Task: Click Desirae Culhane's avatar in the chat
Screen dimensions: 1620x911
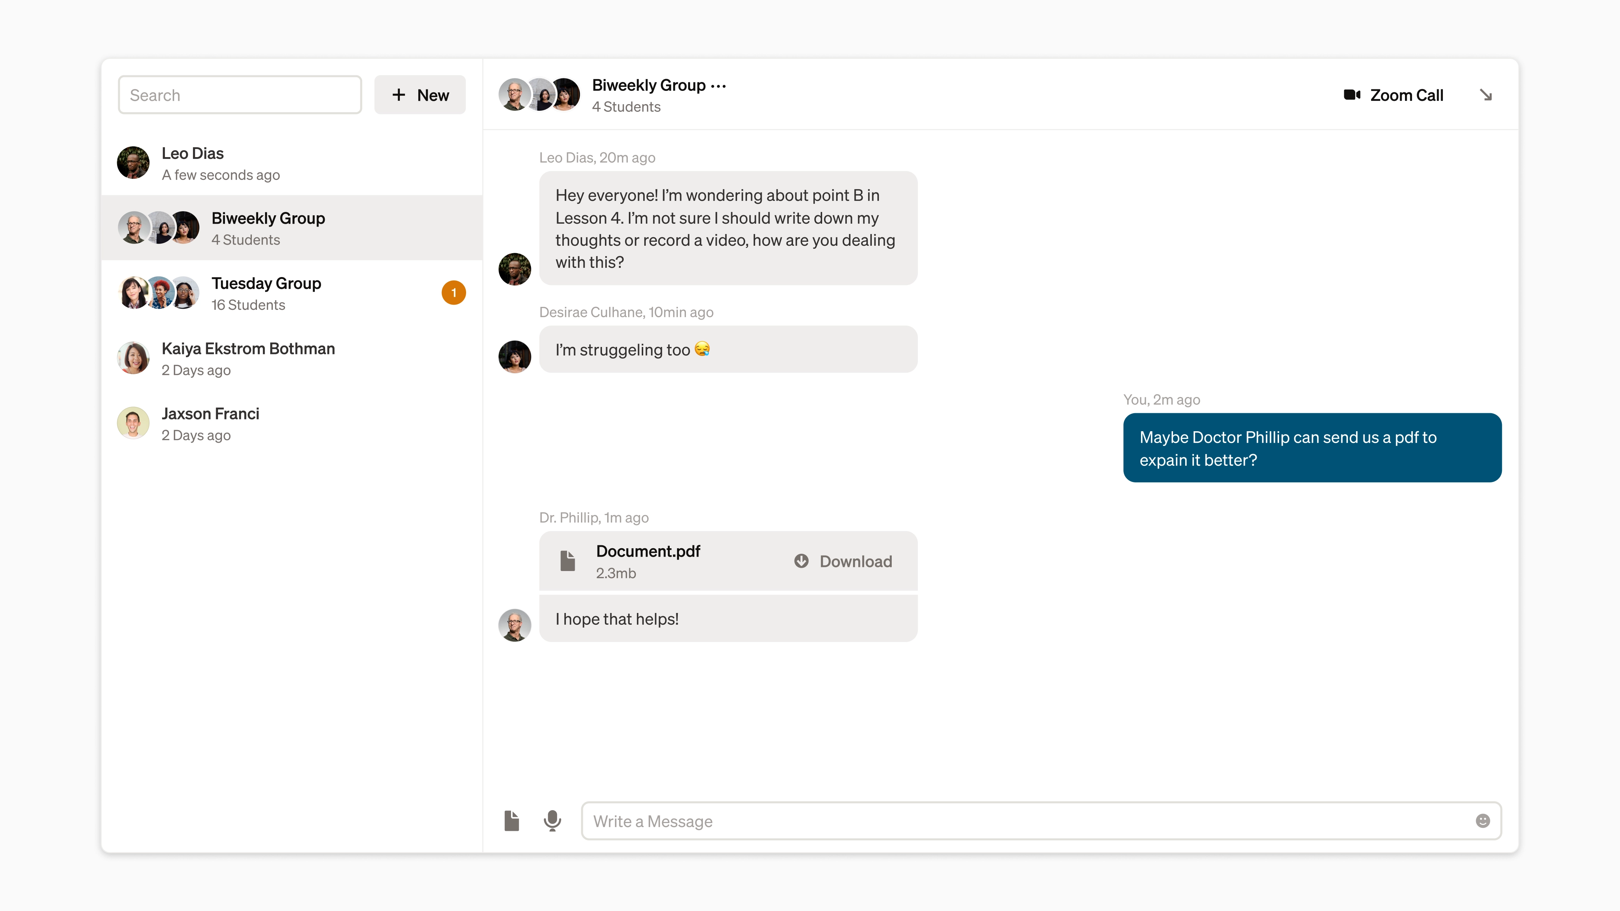Action: [514, 356]
